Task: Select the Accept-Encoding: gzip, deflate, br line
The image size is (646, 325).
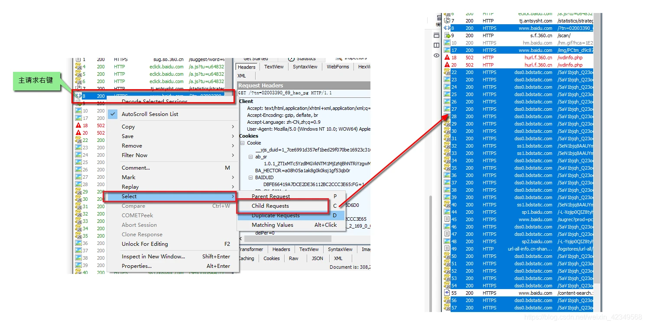Action: click(x=282, y=115)
